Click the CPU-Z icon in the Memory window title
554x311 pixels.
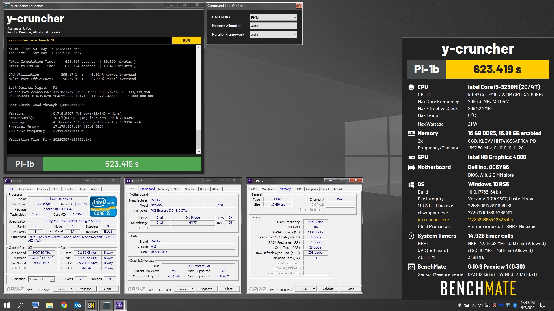coord(250,181)
